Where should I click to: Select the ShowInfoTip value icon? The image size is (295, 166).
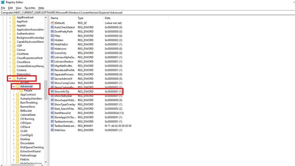point(52,91)
